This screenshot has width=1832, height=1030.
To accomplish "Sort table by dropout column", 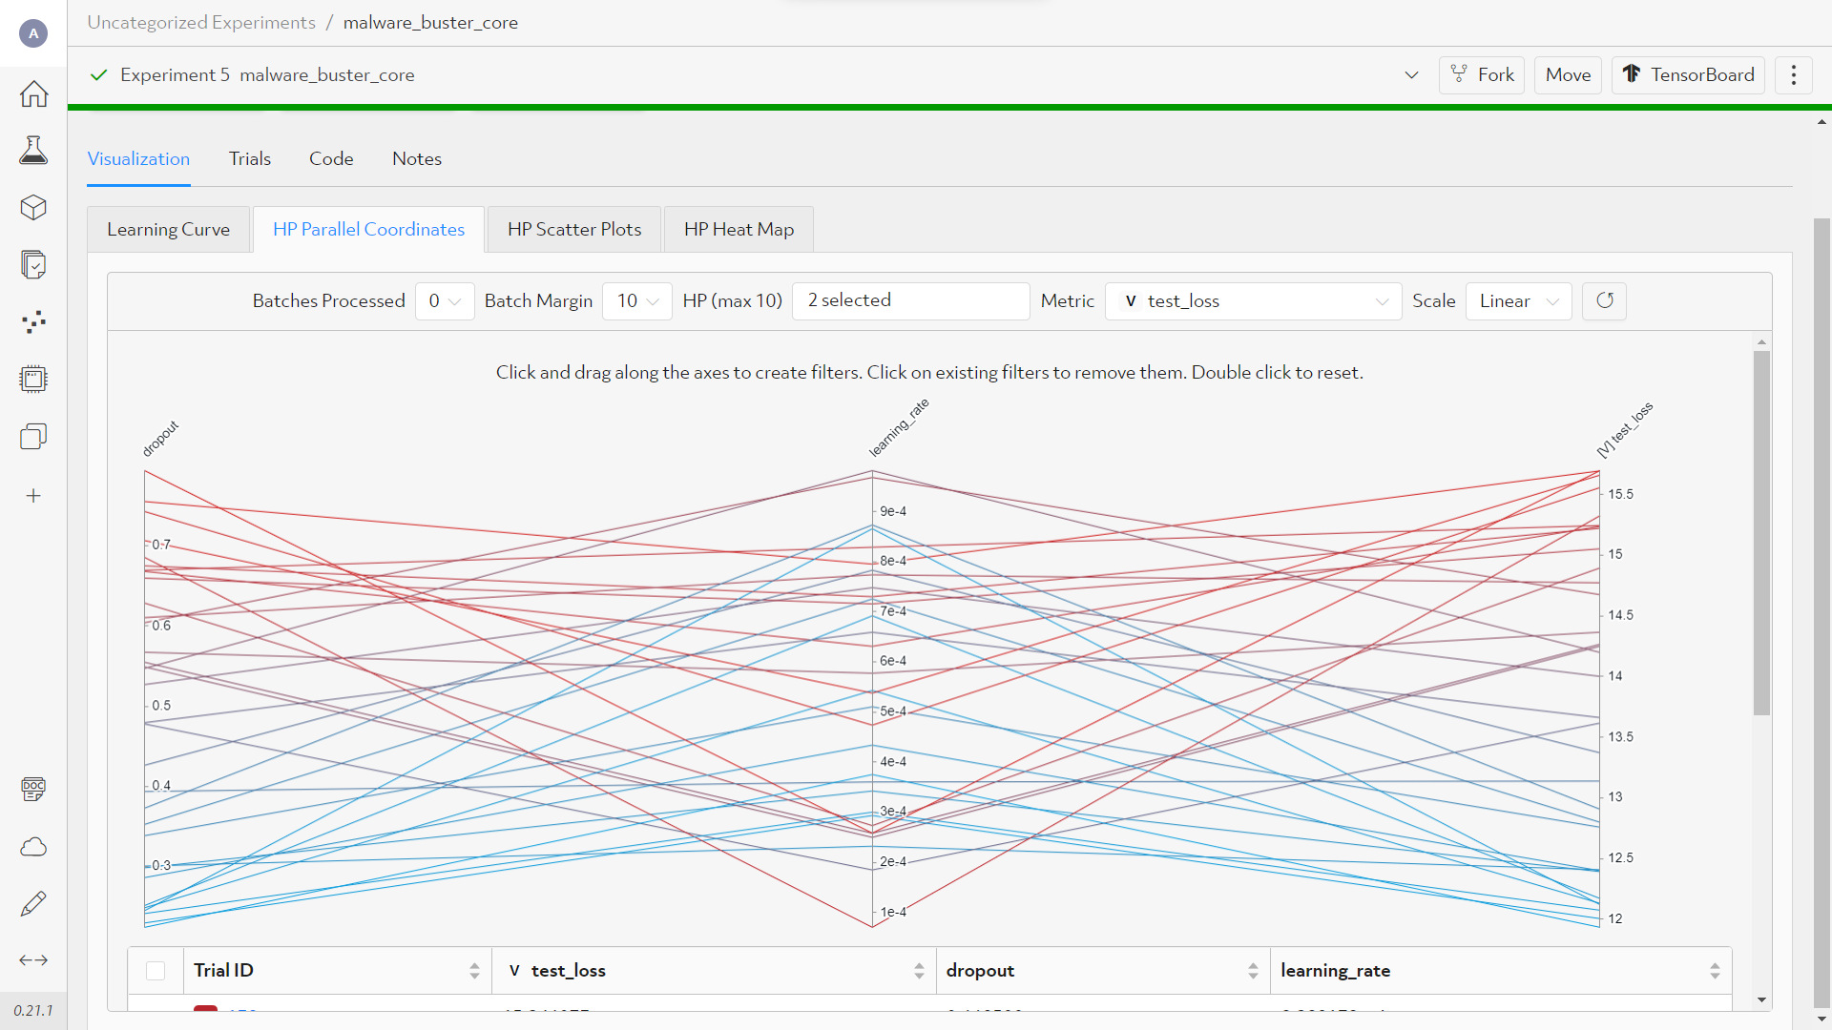I will (1252, 971).
